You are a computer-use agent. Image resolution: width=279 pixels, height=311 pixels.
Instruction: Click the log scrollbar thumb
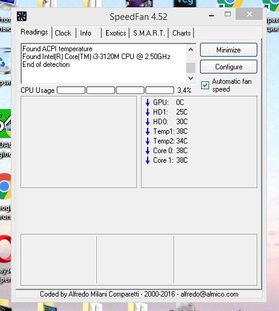(190, 68)
